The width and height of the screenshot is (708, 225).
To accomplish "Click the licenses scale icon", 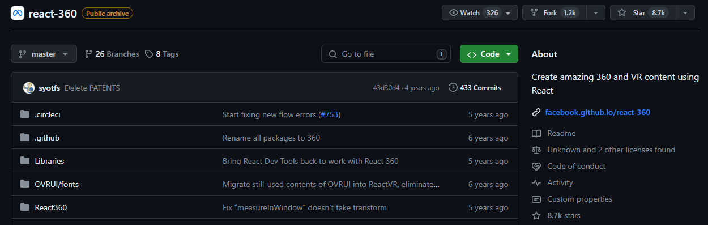I will (536, 150).
